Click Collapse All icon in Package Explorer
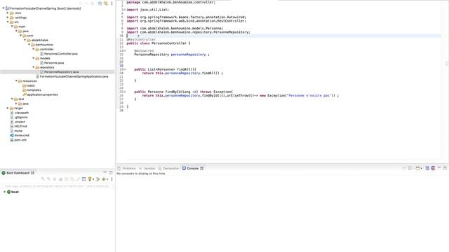The width and height of the screenshot is (449, 252). tap(100, 3)
